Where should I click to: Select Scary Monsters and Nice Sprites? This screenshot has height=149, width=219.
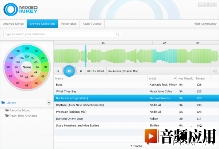pos(136,125)
